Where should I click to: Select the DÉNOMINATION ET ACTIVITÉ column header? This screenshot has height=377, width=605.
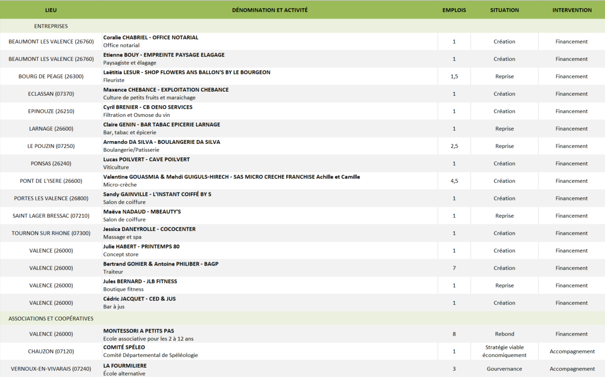click(270, 10)
